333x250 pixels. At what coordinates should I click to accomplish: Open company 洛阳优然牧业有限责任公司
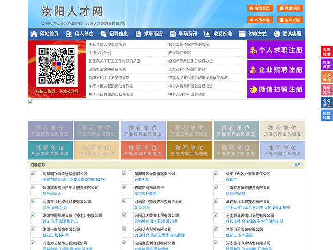pos(248,174)
